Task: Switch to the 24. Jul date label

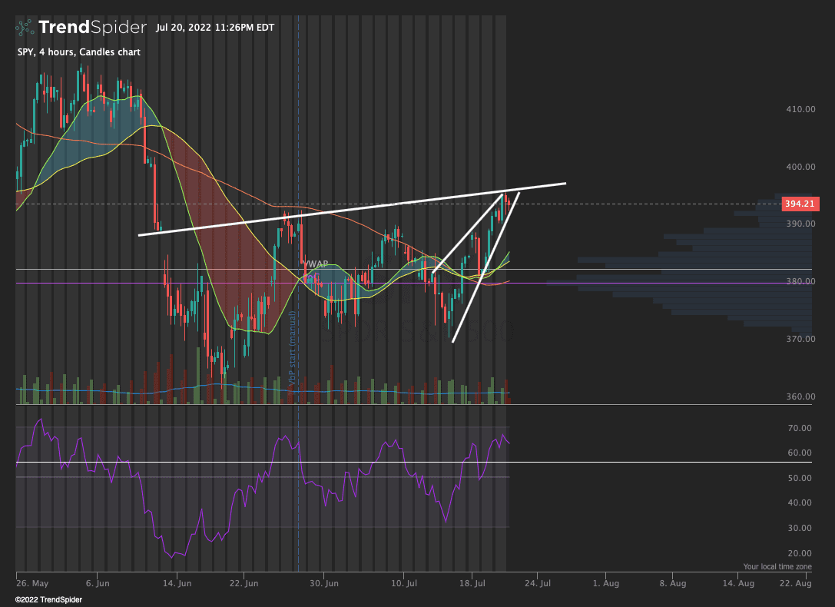Action: coord(538,583)
